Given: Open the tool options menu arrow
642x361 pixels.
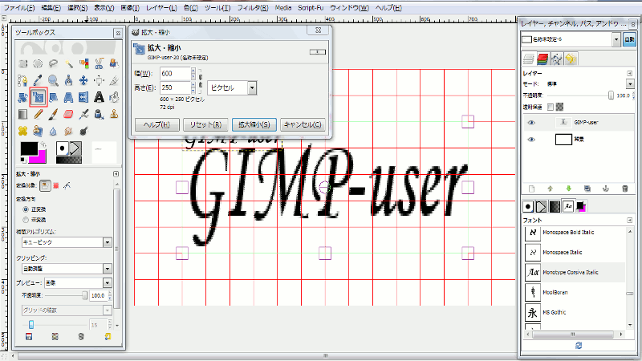Looking at the screenshot, I should click(116, 174).
